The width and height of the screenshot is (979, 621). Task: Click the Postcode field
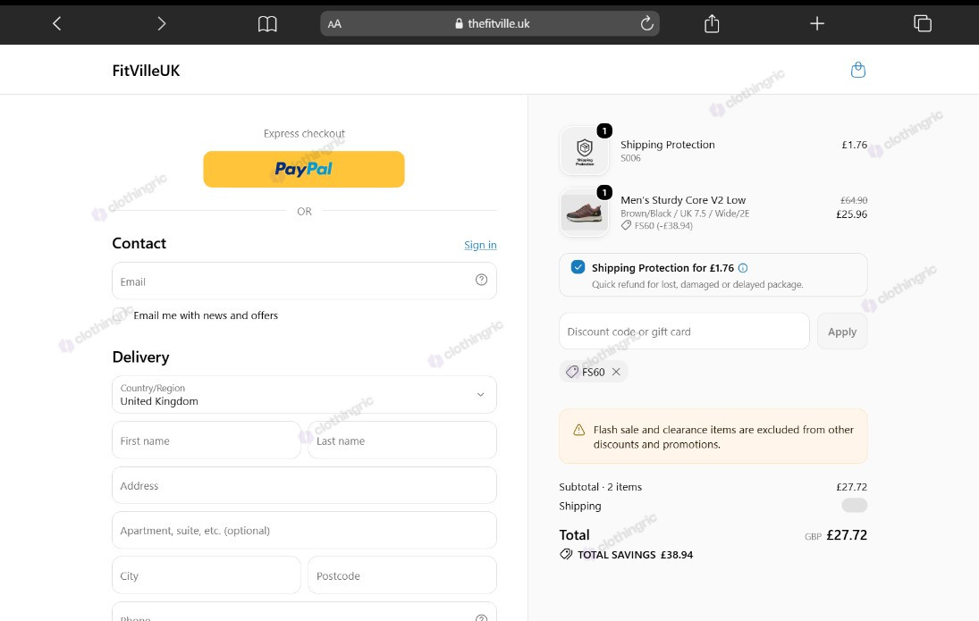(x=402, y=575)
